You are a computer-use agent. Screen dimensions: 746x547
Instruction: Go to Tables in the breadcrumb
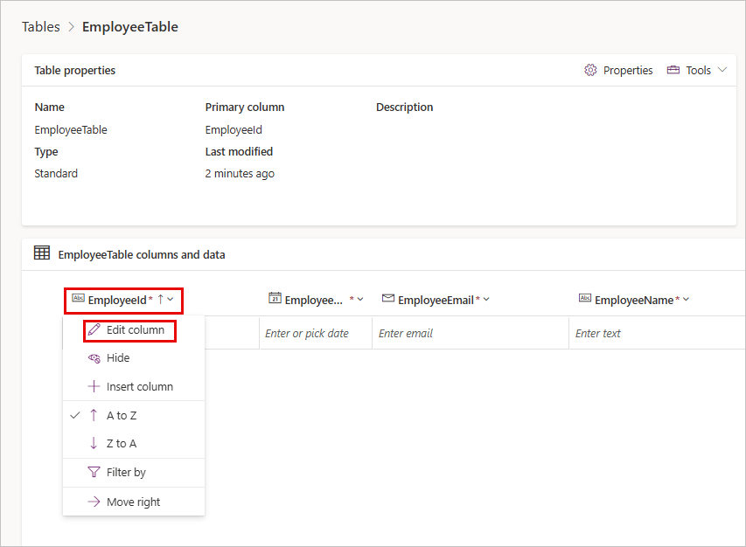point(41,27)
